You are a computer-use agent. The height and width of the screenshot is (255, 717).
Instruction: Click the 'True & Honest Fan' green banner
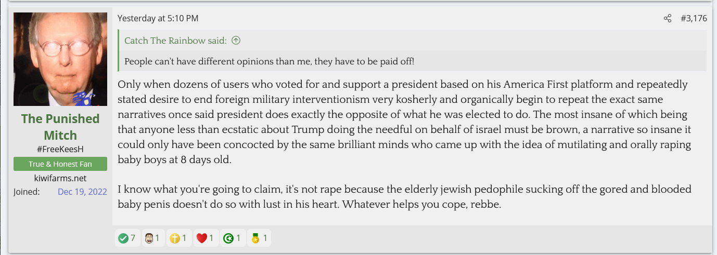60,164
